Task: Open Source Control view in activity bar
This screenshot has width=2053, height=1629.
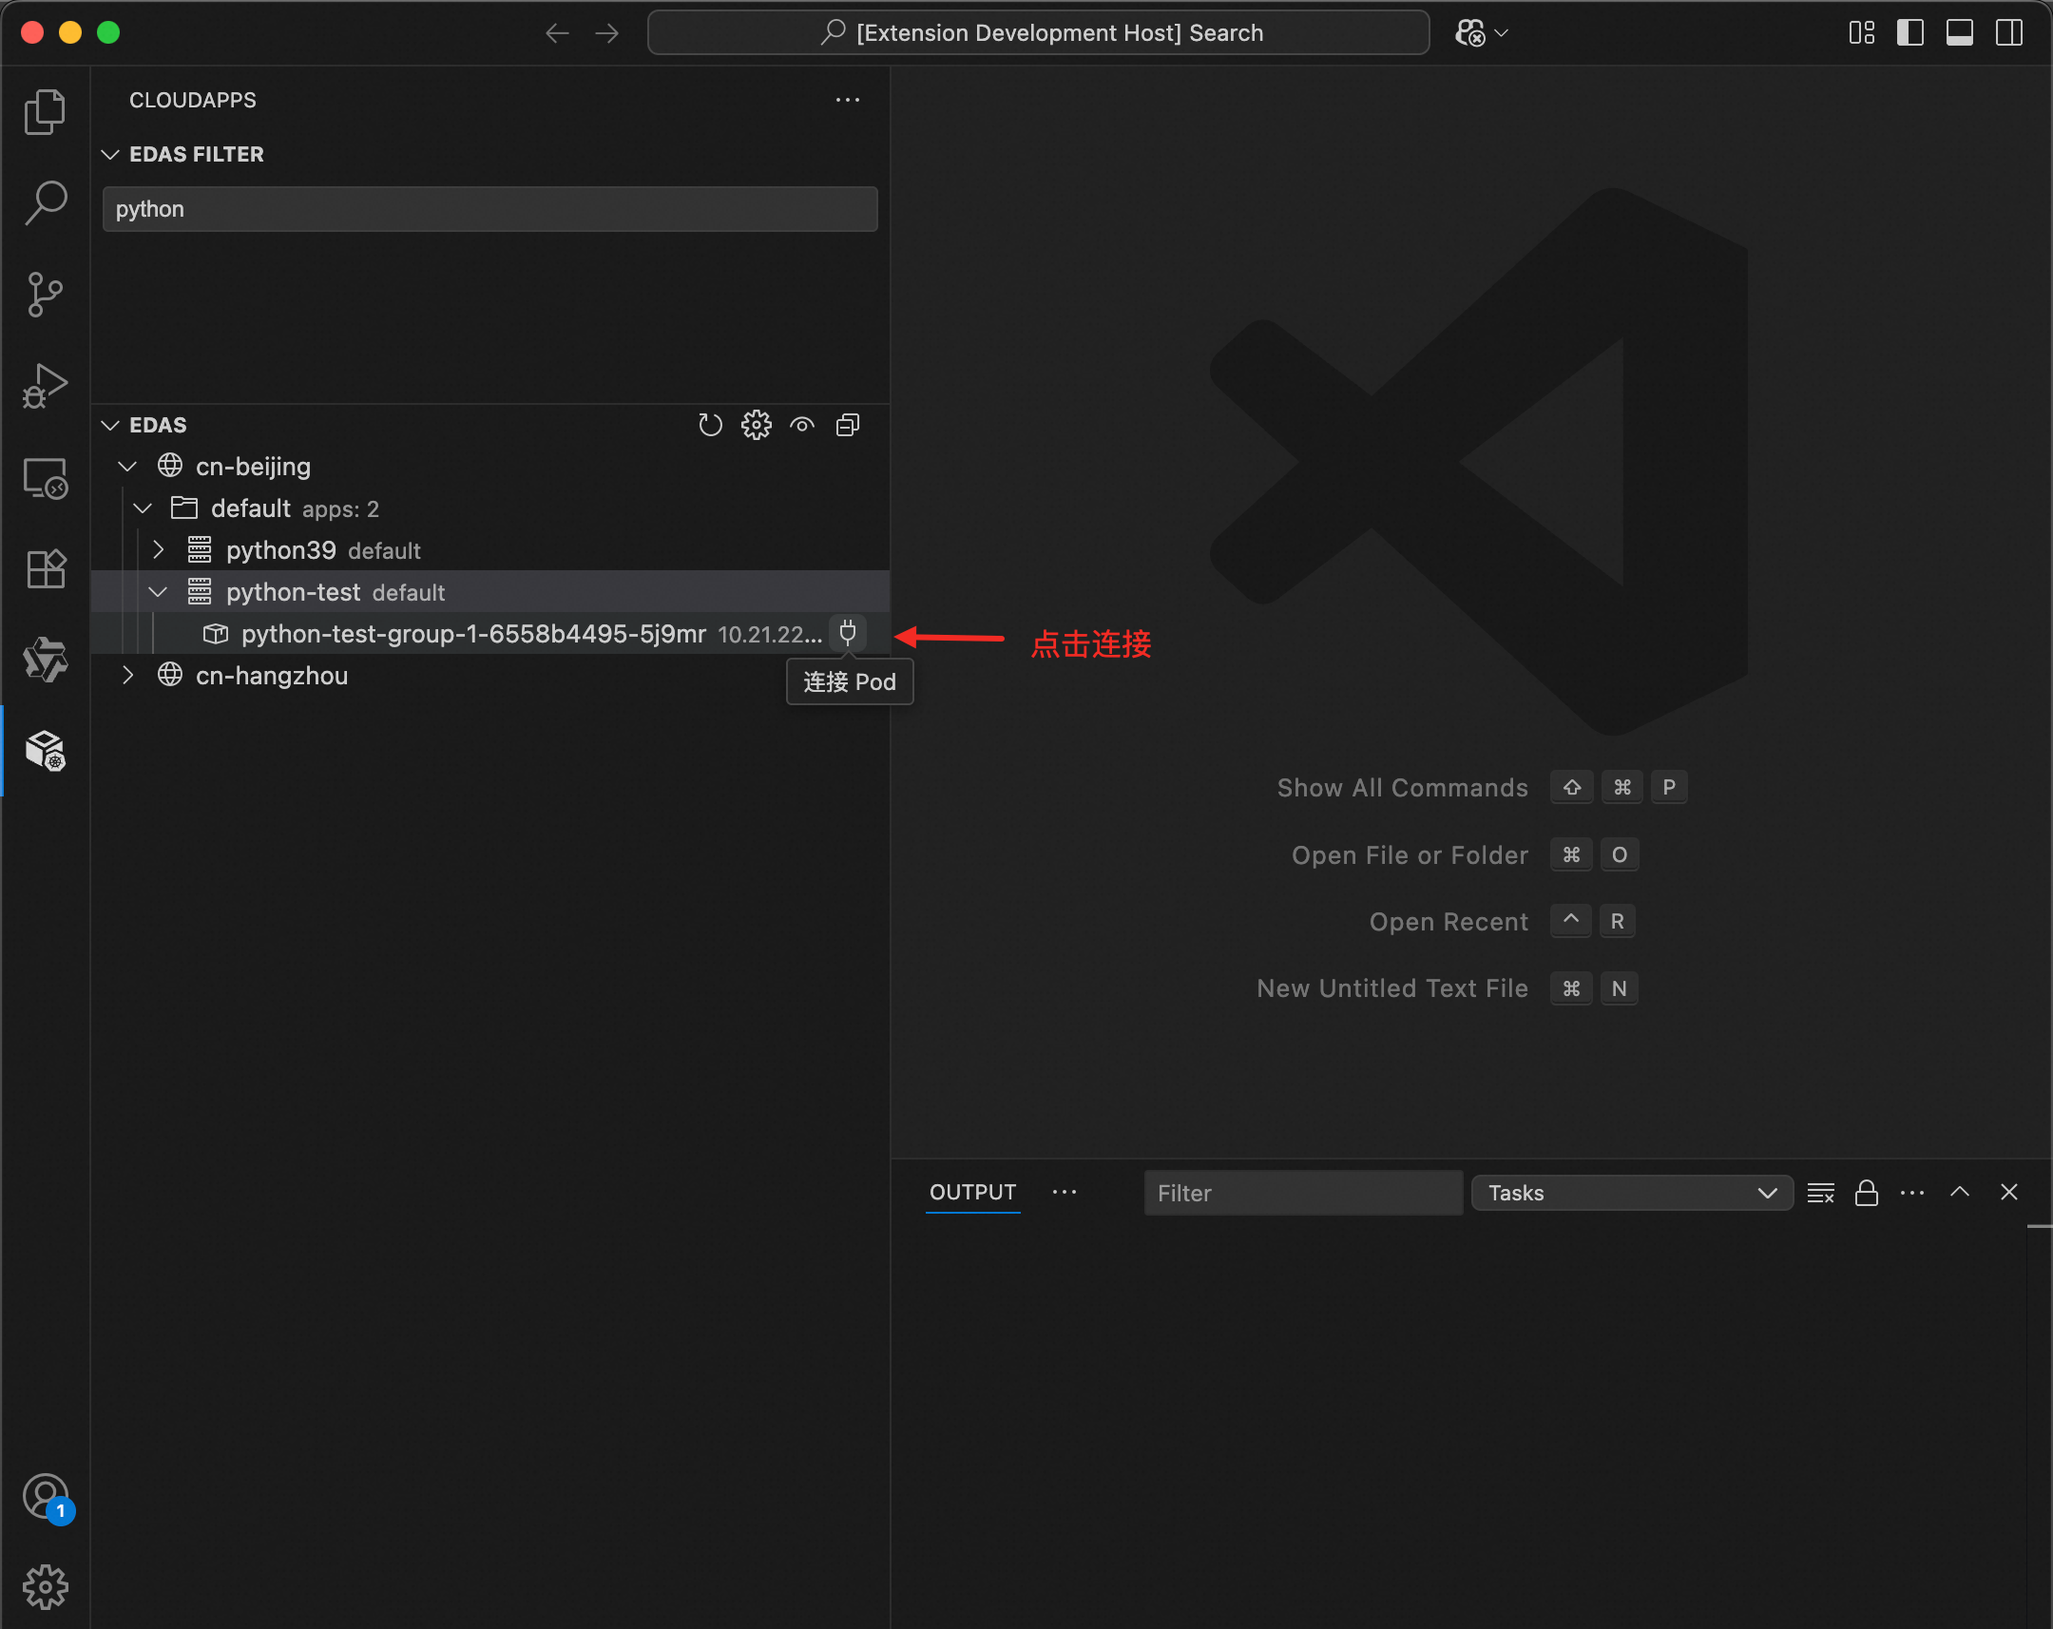Action: pos(45,296)
